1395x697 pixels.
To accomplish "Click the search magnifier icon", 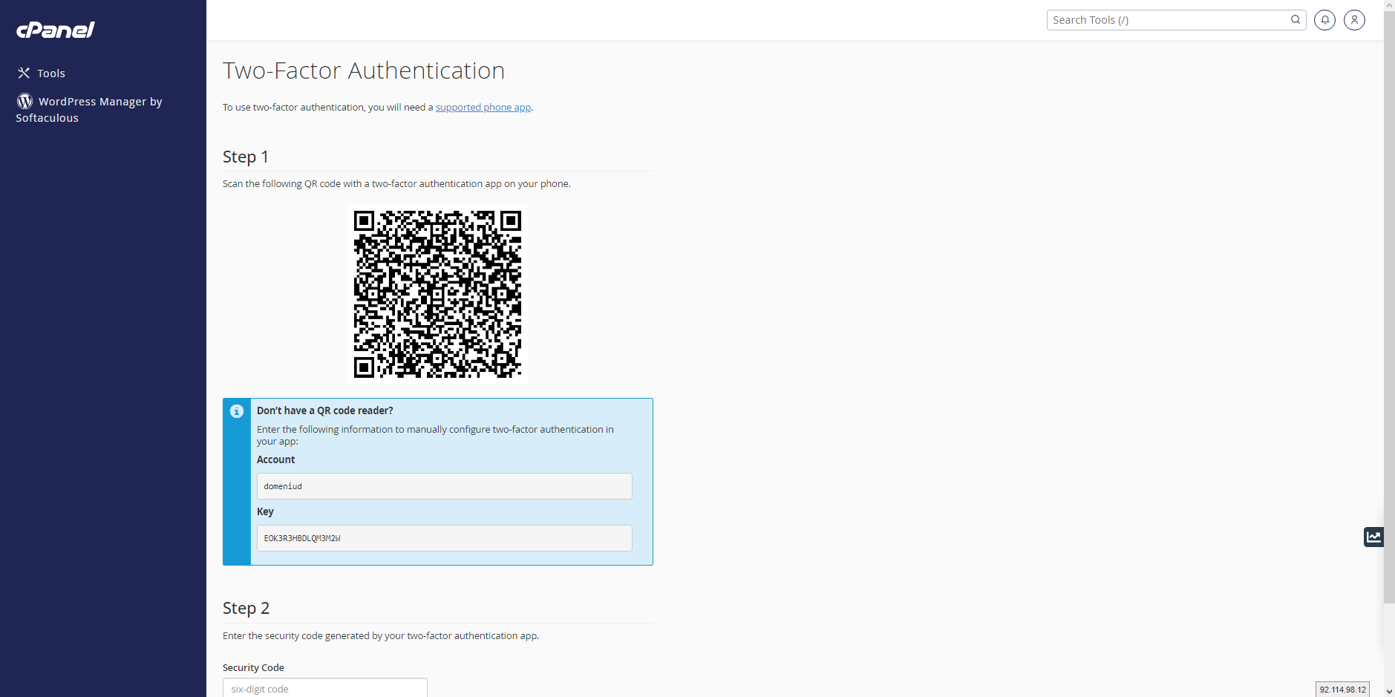I will pos(1296,20).
